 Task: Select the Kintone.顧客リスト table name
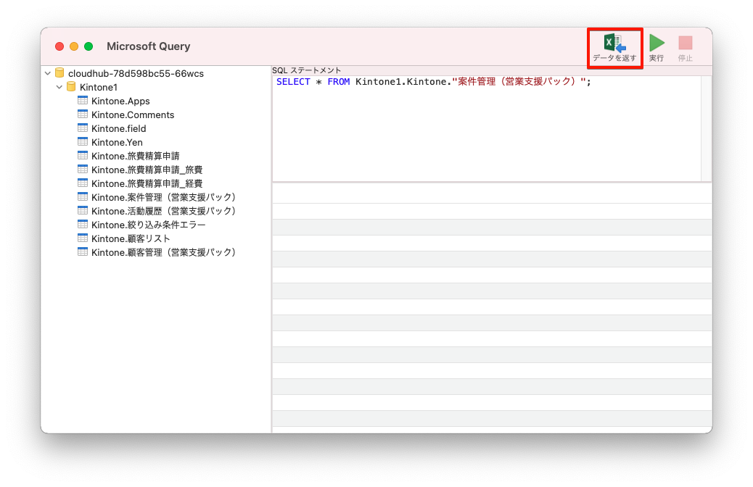[131, 239]
